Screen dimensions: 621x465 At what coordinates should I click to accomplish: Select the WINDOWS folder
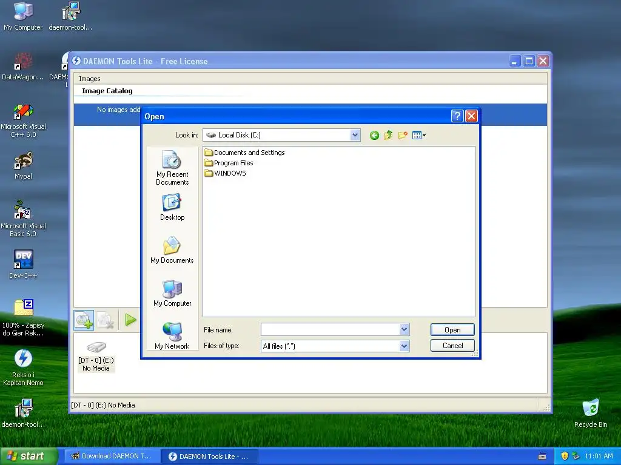coord(225,173)
